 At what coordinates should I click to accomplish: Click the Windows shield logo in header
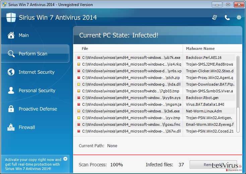11,17
